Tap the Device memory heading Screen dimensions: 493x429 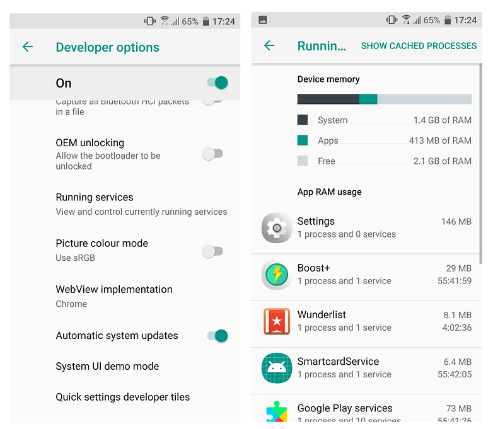[328, 79]
